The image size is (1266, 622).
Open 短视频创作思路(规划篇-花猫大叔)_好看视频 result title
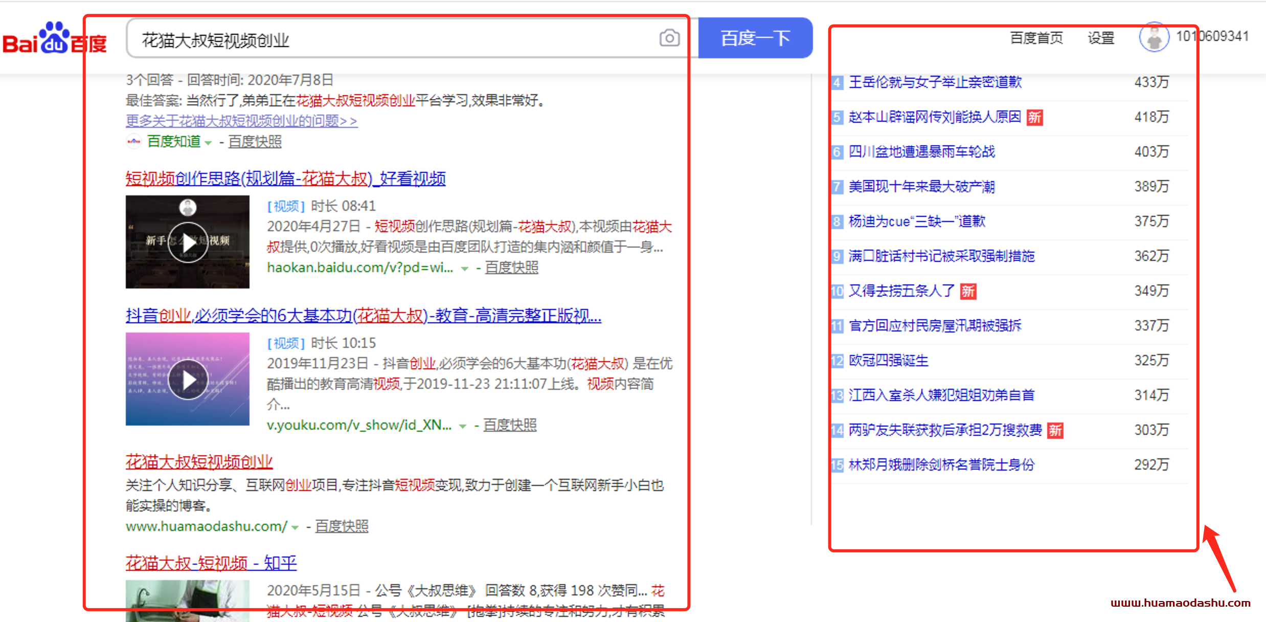pos(286,179)
